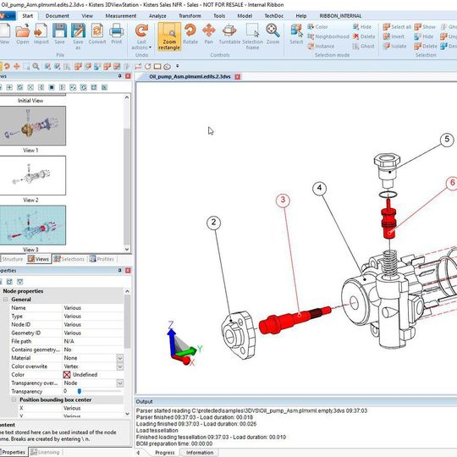Open the Color overwrite dropdown

[x=120, y=366]
